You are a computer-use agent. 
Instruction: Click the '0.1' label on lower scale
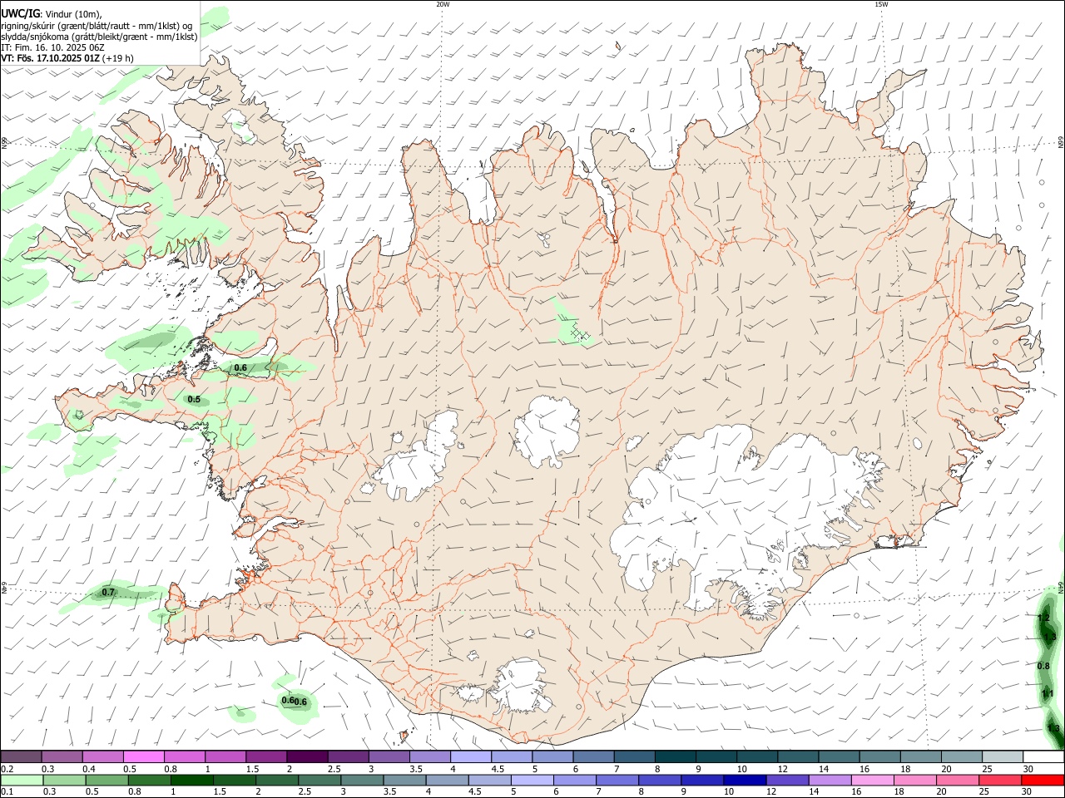pos(7,792)
